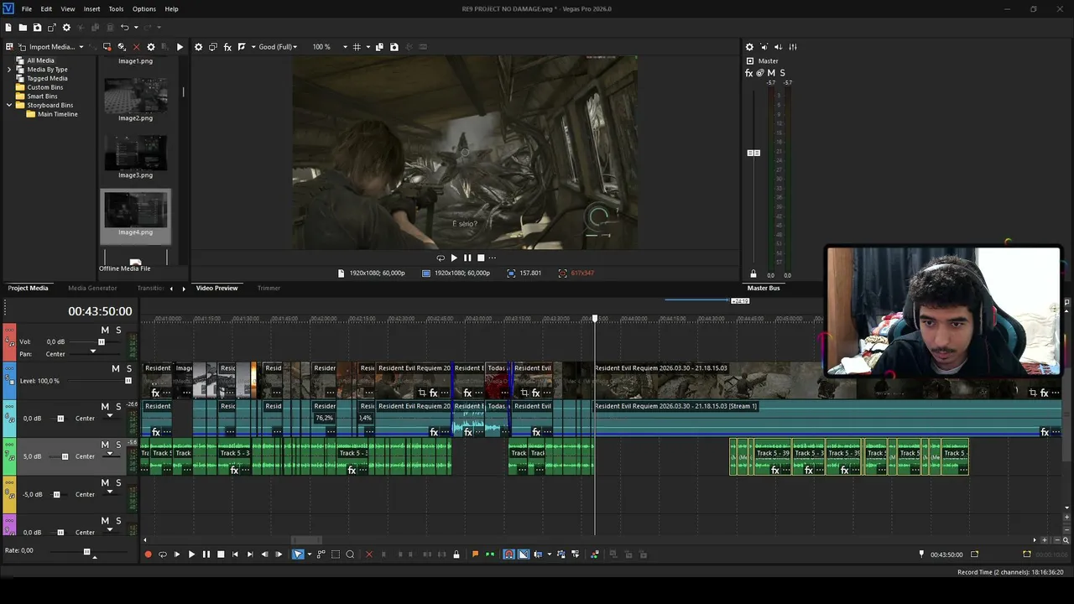The height and width of the screenshot is (604, 1074).
Task: Open the Tools menu
Action: 116,8
